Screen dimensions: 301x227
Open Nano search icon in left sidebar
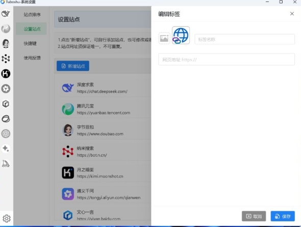(x=6, y=59)
